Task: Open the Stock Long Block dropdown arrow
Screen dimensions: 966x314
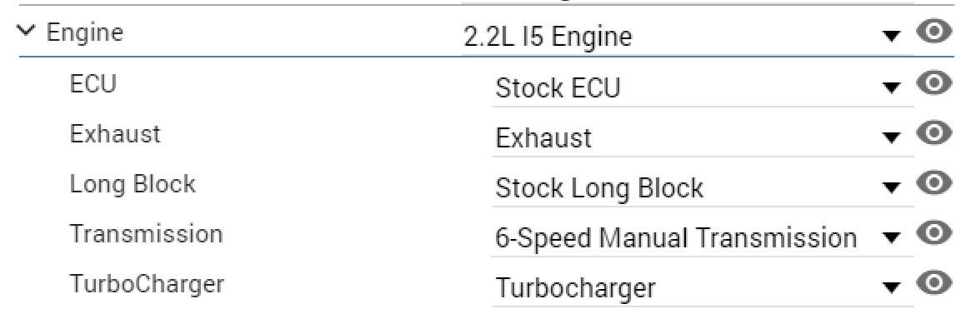Action: (x=891, y=187)
